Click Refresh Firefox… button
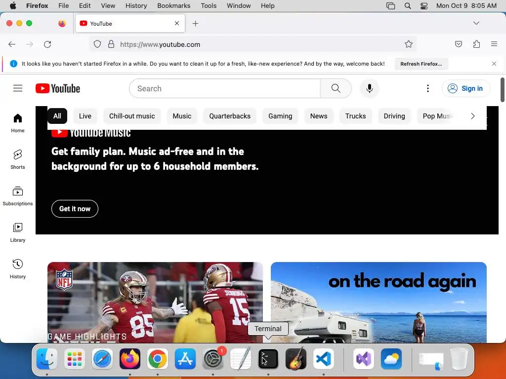This screenshot has width=506, height=379. 421,64
